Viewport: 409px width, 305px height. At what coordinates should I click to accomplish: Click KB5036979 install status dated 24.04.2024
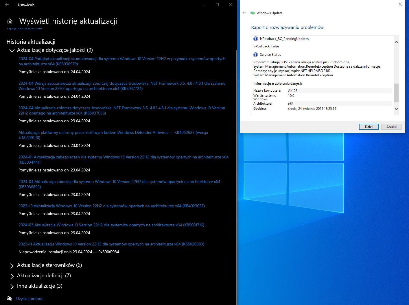[54, 72]
